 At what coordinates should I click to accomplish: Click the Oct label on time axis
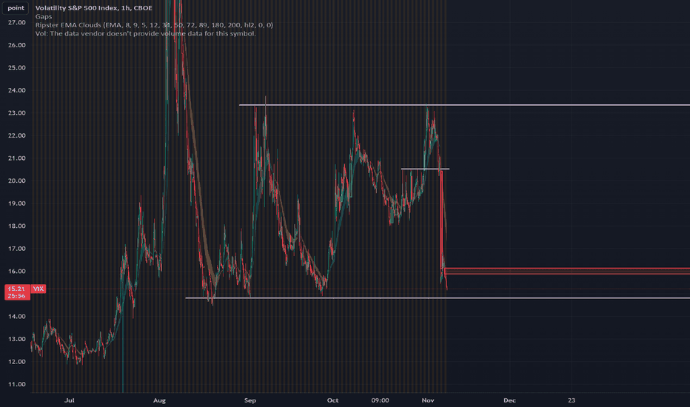point(332,400)
